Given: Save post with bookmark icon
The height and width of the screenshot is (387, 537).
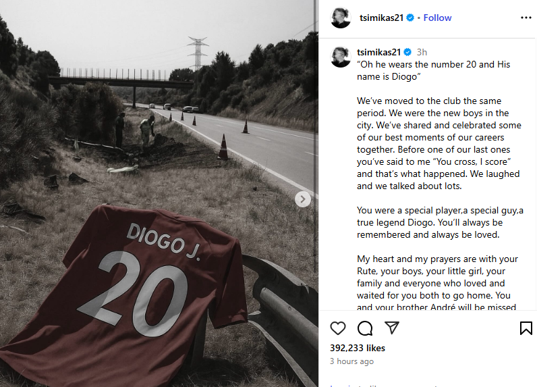Looking at the screenshot, I should tap(526, 328).
